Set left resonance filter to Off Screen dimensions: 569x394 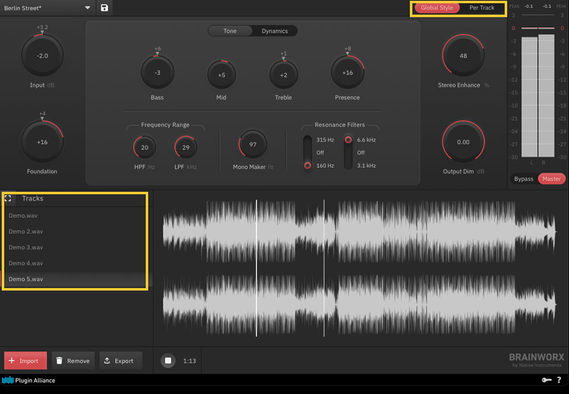pos(320,152)
